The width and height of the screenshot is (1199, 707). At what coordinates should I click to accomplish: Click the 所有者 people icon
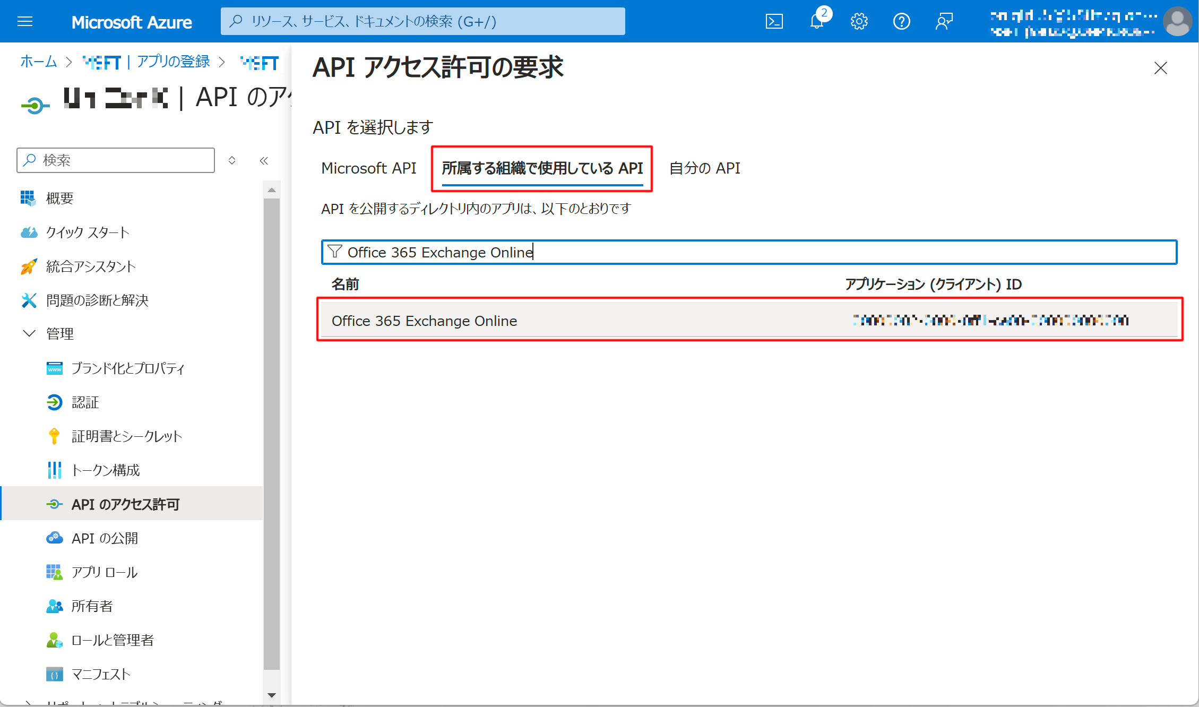[54, 606]
